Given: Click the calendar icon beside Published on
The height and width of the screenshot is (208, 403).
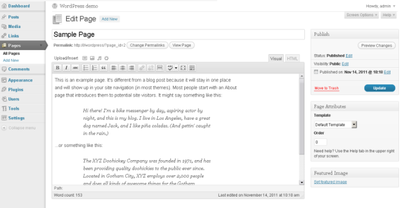Looking at the screenshot, I should 316,72.
